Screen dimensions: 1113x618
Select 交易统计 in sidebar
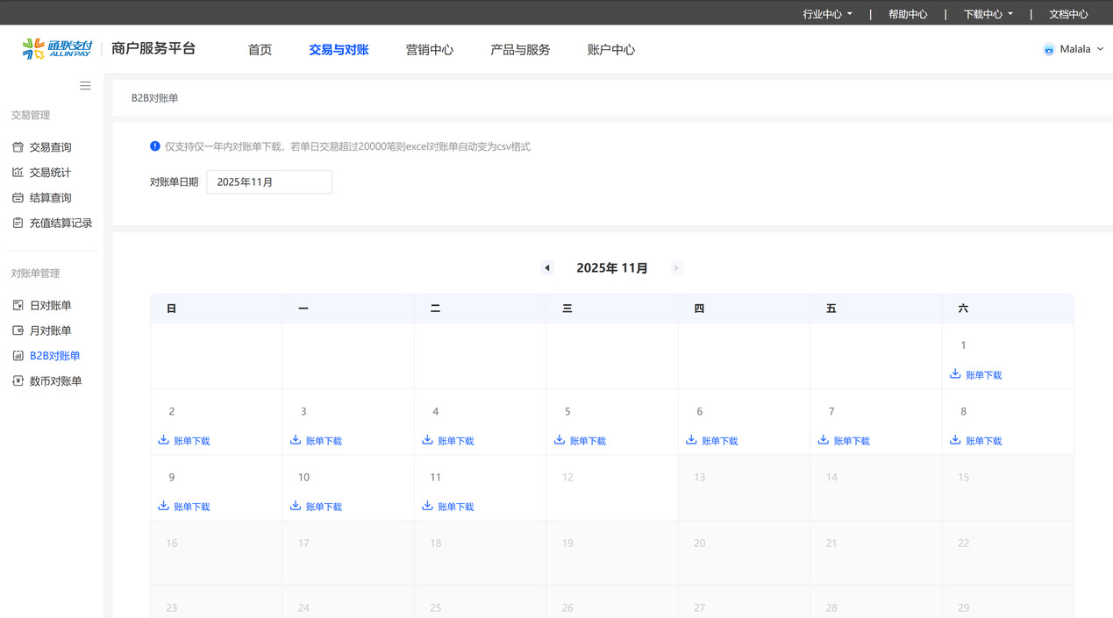(51, 173)
